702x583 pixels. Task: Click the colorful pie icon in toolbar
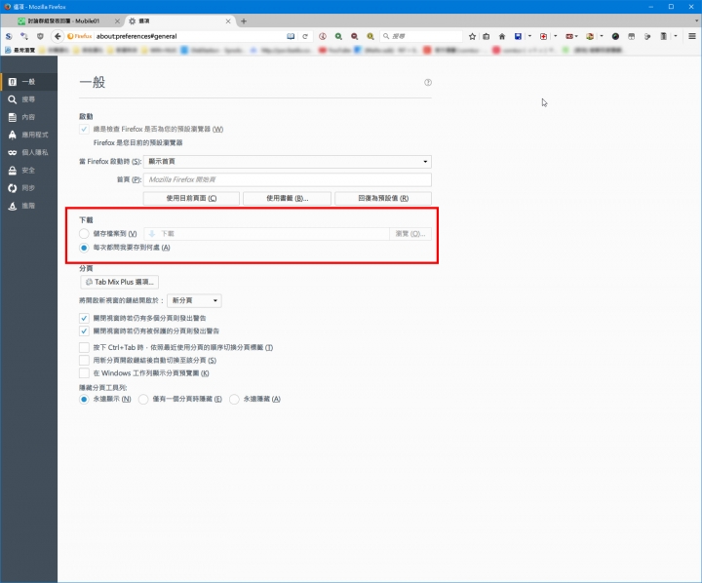[590, 36]
